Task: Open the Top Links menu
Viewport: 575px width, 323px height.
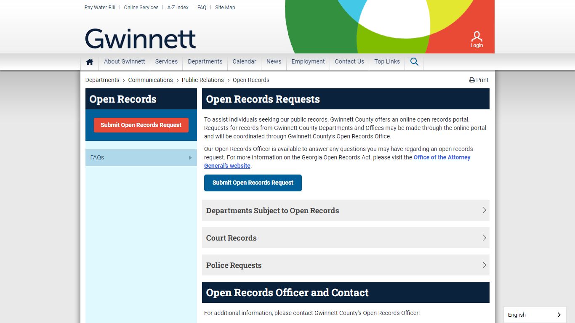Action: (x=387, y=61)
